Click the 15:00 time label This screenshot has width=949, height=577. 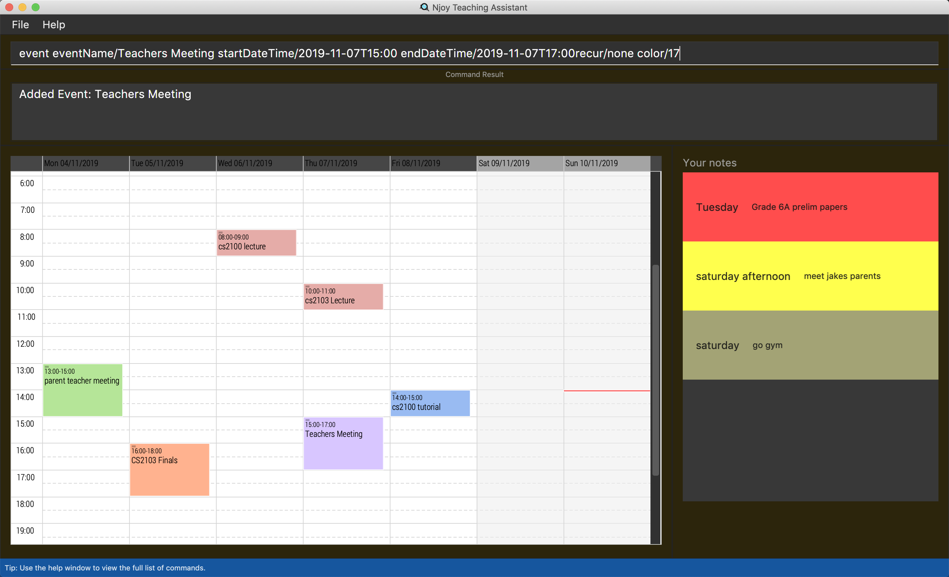coord(25,424)
